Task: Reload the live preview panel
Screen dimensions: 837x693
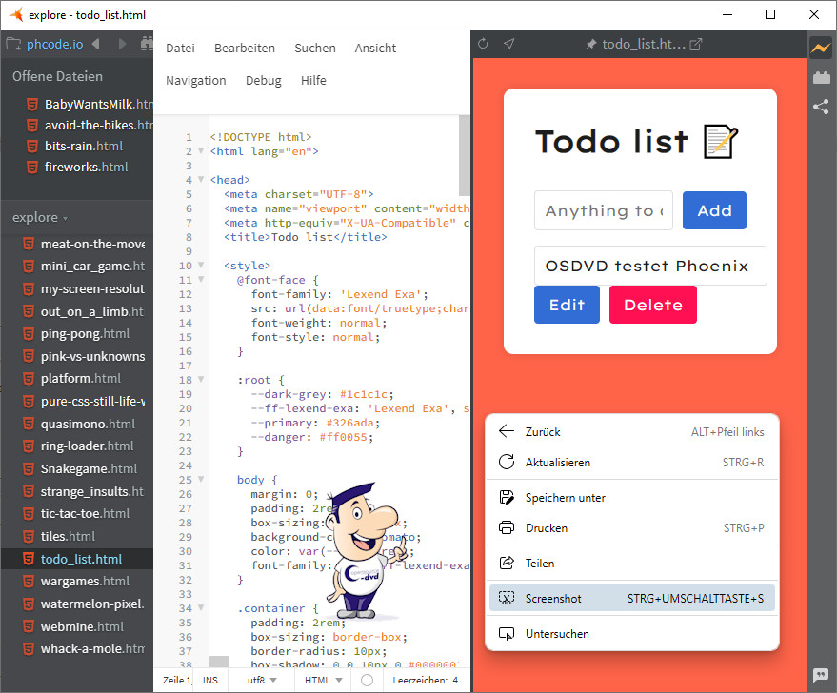Action: [483, 44]
